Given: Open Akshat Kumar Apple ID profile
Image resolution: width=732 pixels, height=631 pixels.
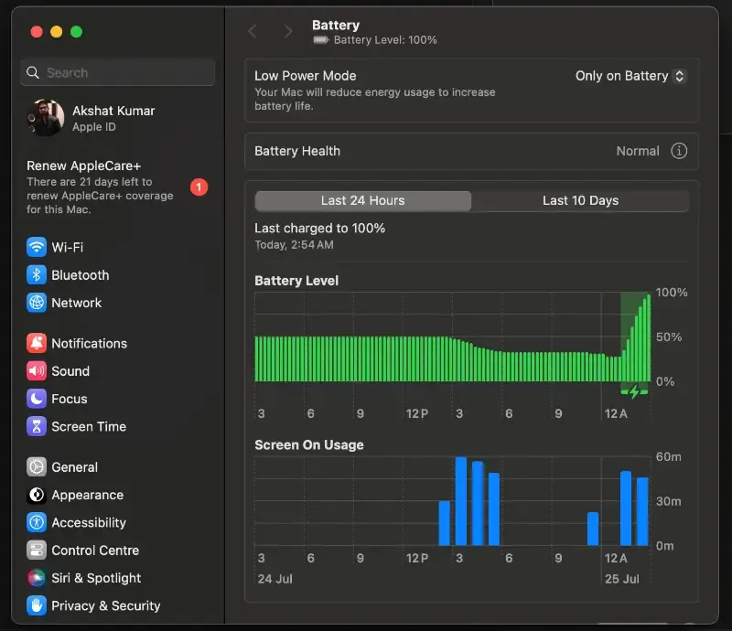Looking at the screenshot, I should tap(91, 118).
